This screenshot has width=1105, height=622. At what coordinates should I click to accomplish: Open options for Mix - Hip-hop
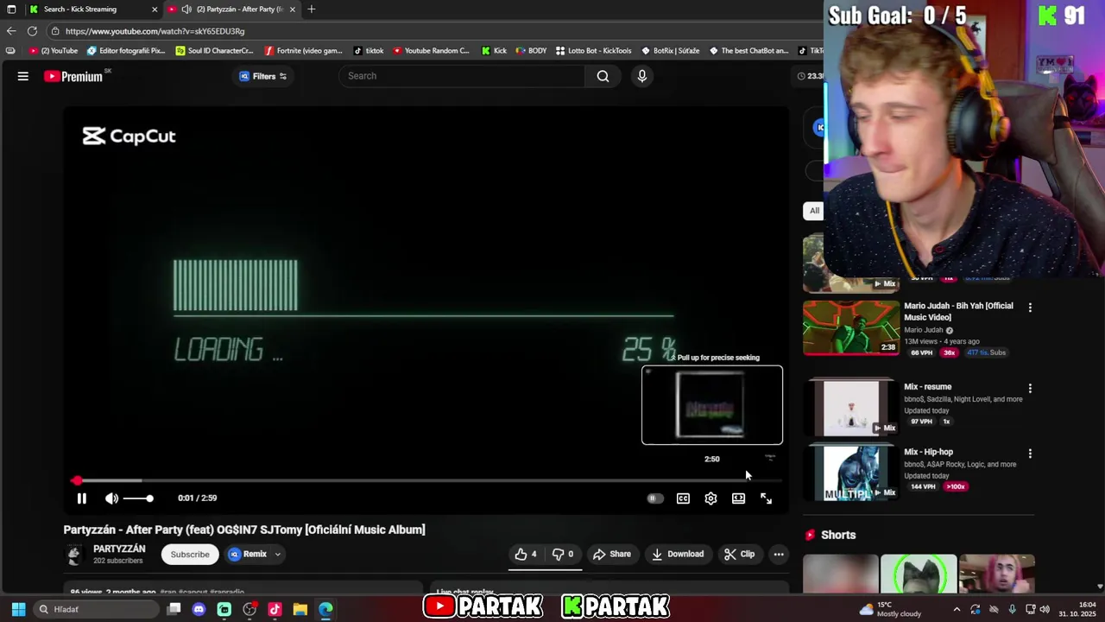pos(1029,454)
